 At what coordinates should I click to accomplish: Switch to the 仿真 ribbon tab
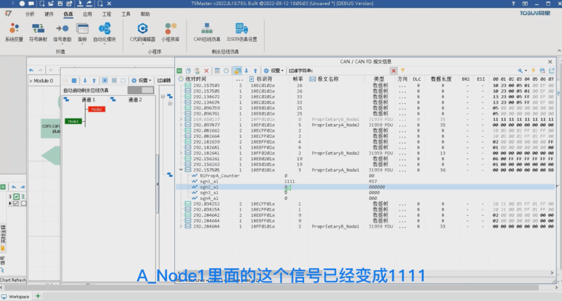point(68,14)
